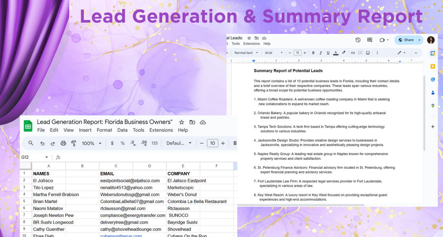Check cloud save status in Sheets

pyautogui.click(x=203, y=122)
